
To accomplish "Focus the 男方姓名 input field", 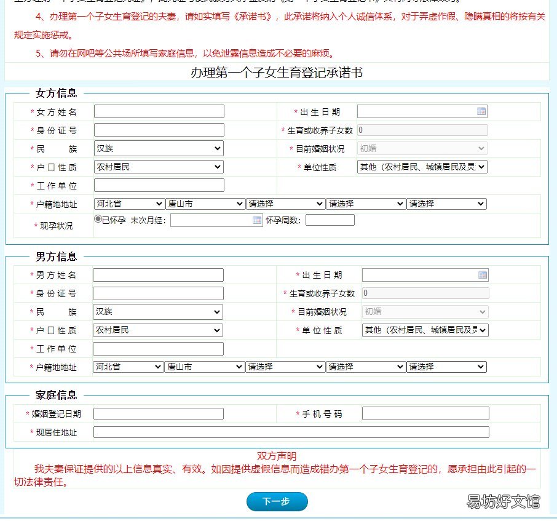I will click(158, 275).
